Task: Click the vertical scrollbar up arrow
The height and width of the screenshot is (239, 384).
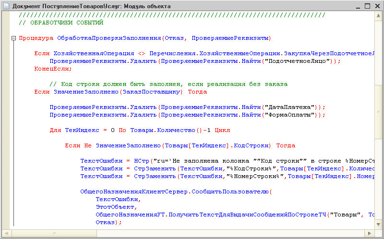Action: click(x=378, y=16)
